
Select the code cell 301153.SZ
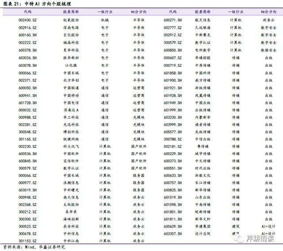(27, 241)
